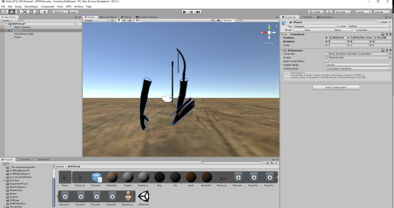Toggle scene effects icon
The width and height of the screenshot is (394, 208).
(130, 20)
